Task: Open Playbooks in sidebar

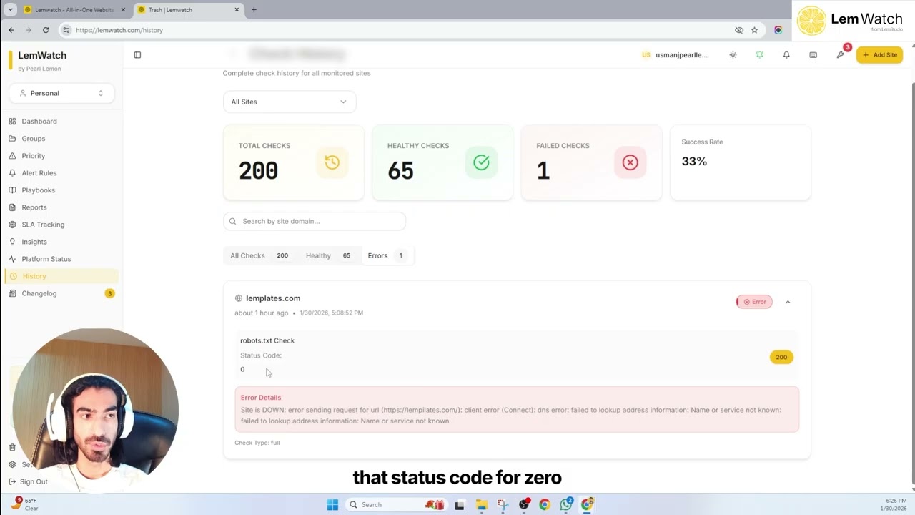Action: [x=38, y=190]
